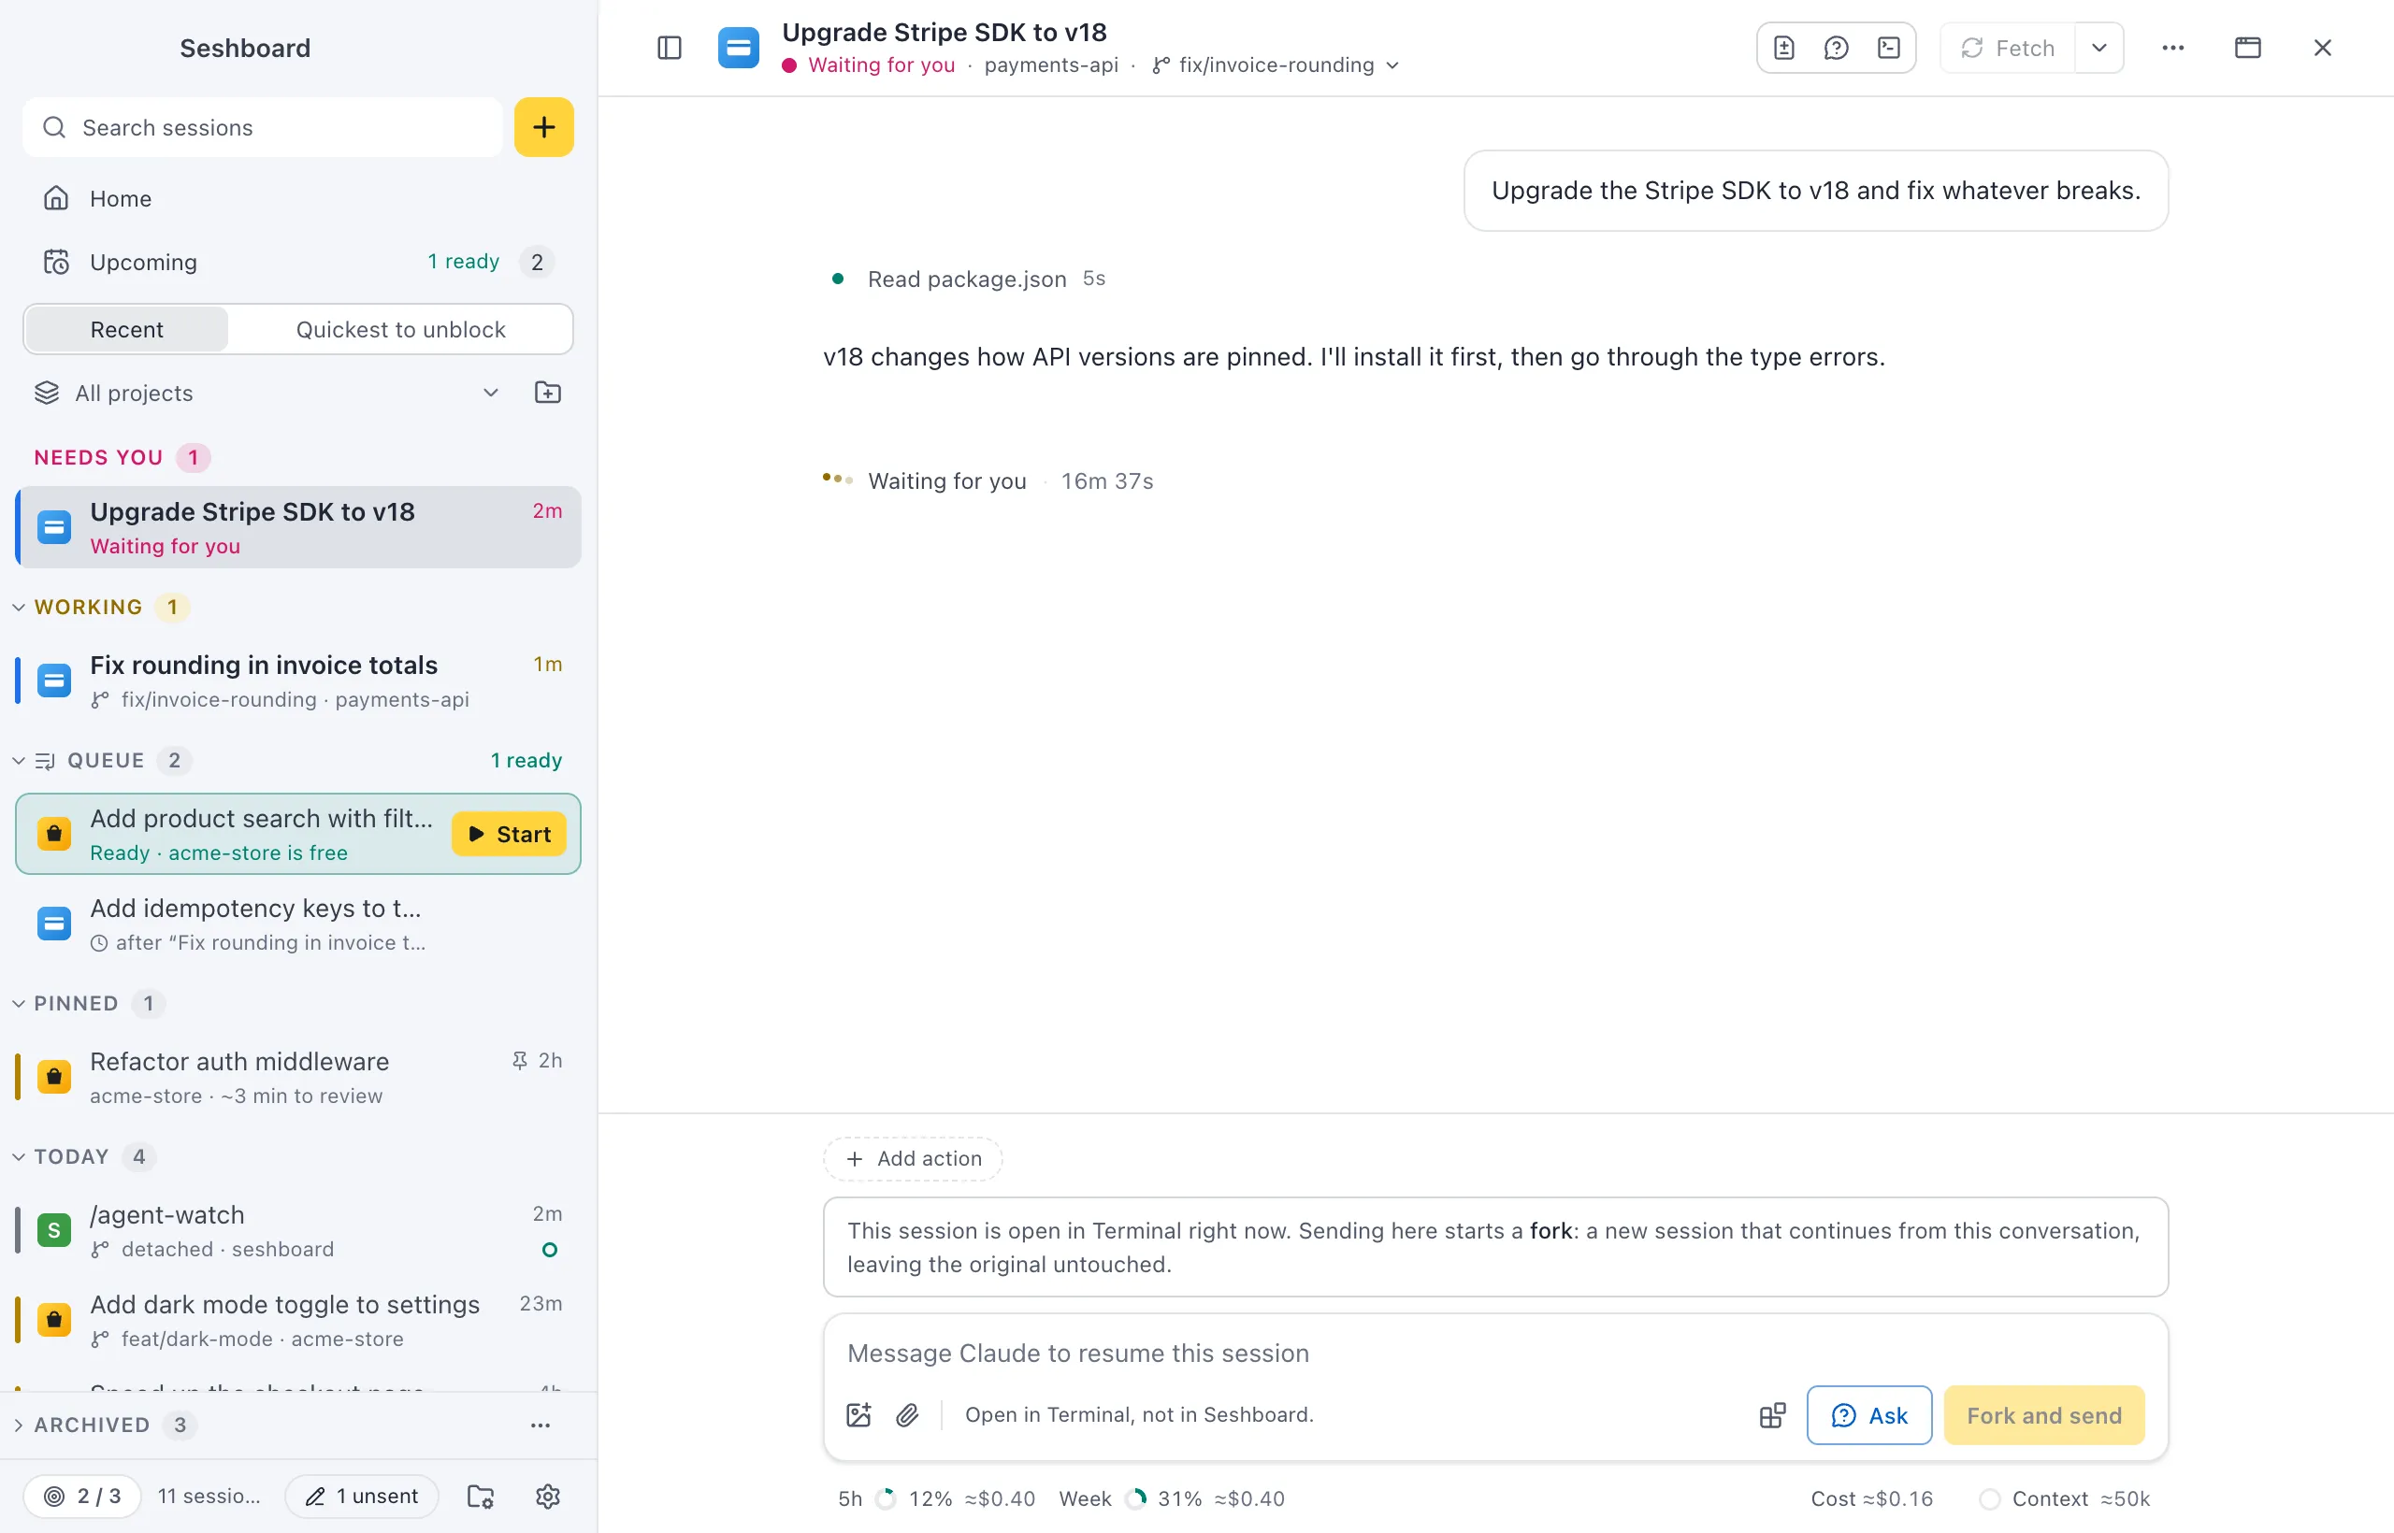Toggle the sidebar panel icon

click(670, 48)
